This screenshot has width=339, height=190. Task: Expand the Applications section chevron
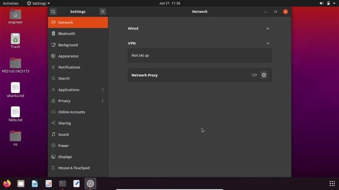coord(103,90)
